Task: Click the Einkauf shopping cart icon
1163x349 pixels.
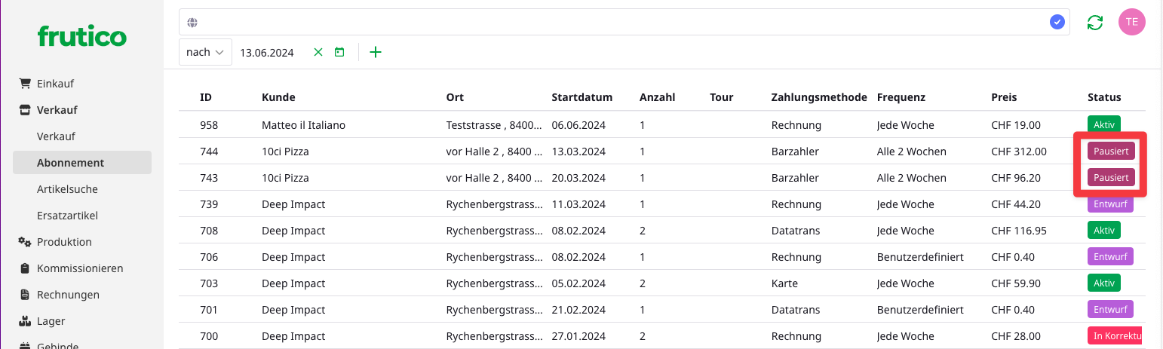Action: click(x=24, y=84)
